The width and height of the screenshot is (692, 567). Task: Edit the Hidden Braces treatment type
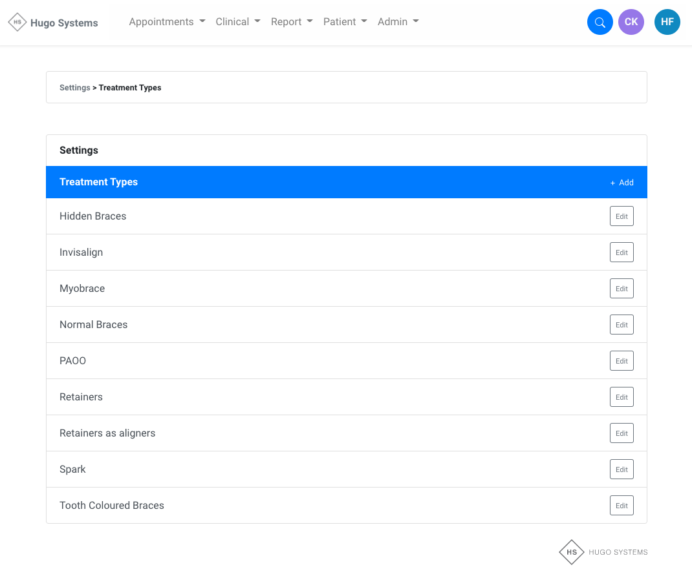click(622, 216)
